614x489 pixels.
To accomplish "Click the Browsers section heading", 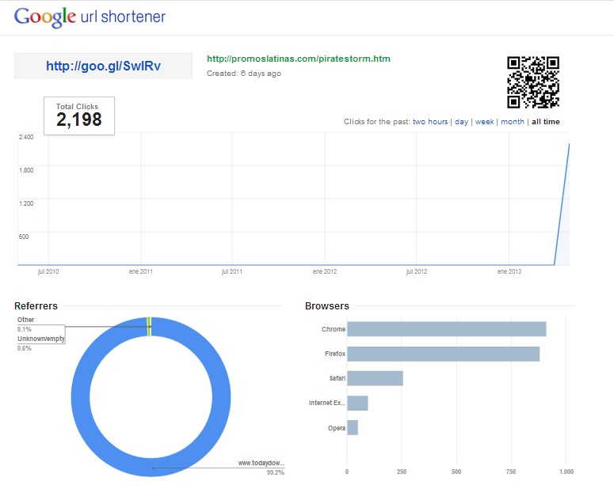I will pos(327,306).
